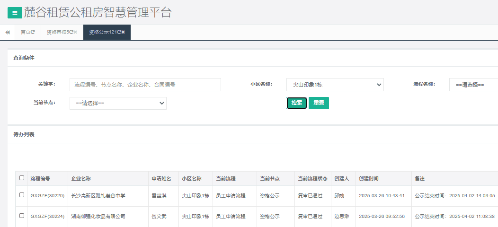
Task: Expand the 当前节点 dropdown
Action: click(118, 103)
